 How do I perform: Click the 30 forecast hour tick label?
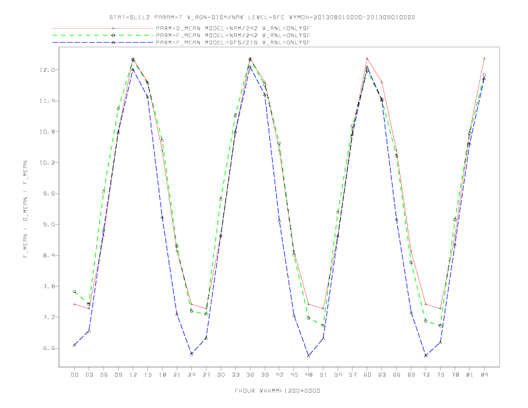pyautogui.click(x=221, y=375)
